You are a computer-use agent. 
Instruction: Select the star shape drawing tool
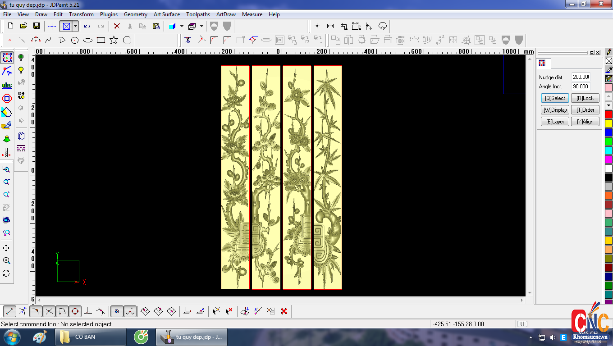(x=114, y=40)
